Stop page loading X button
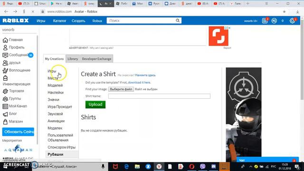 point(33,11)
